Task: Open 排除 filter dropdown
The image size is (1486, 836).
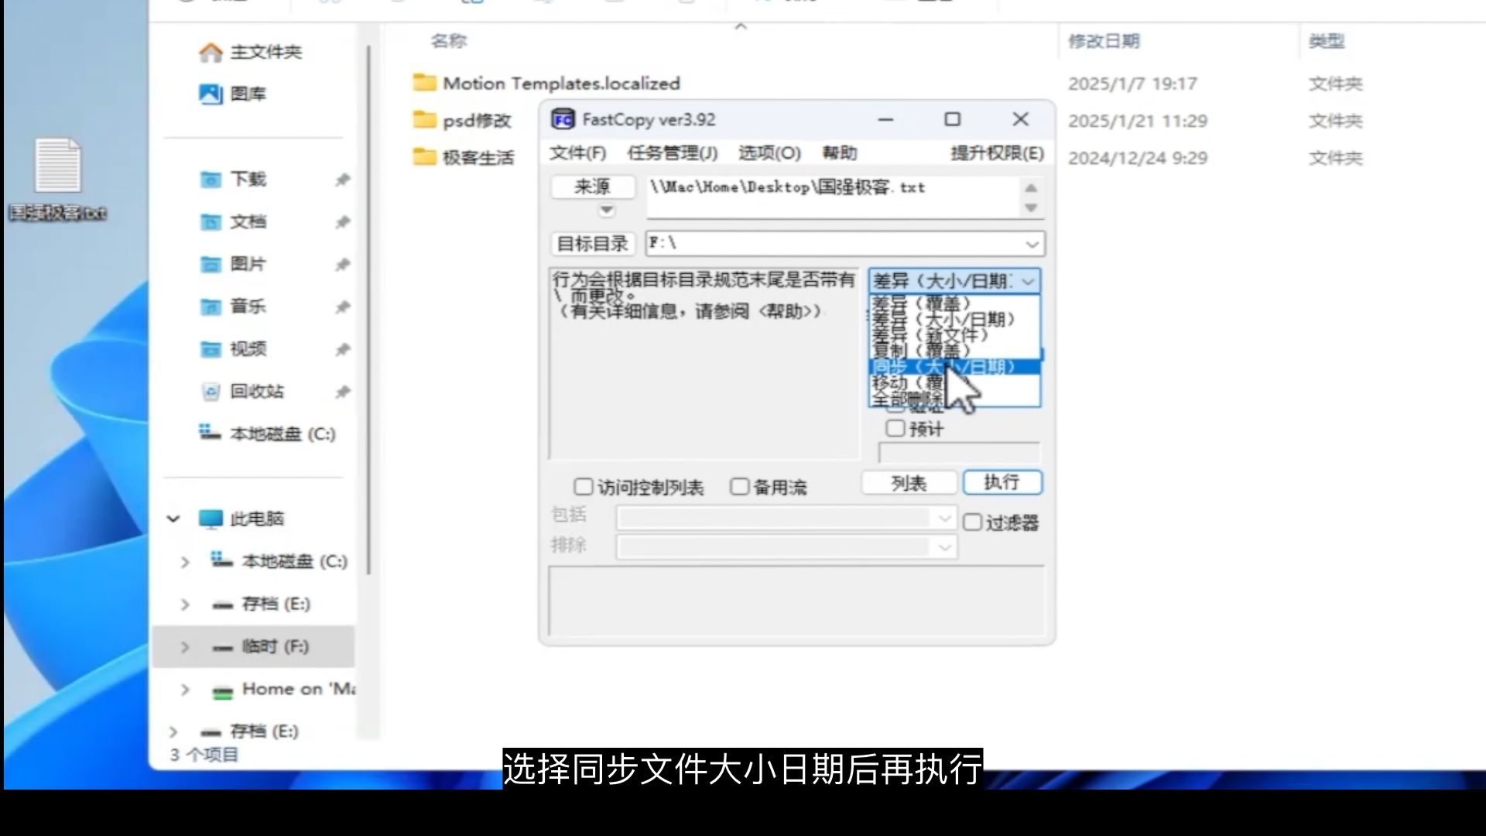Action: pyautogui.click(x=944, y=548)
